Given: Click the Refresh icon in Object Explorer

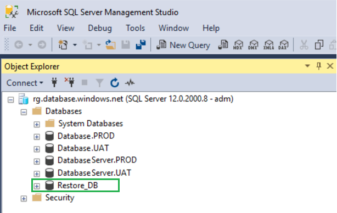Looking at the screenshot, I should (115, 83).
